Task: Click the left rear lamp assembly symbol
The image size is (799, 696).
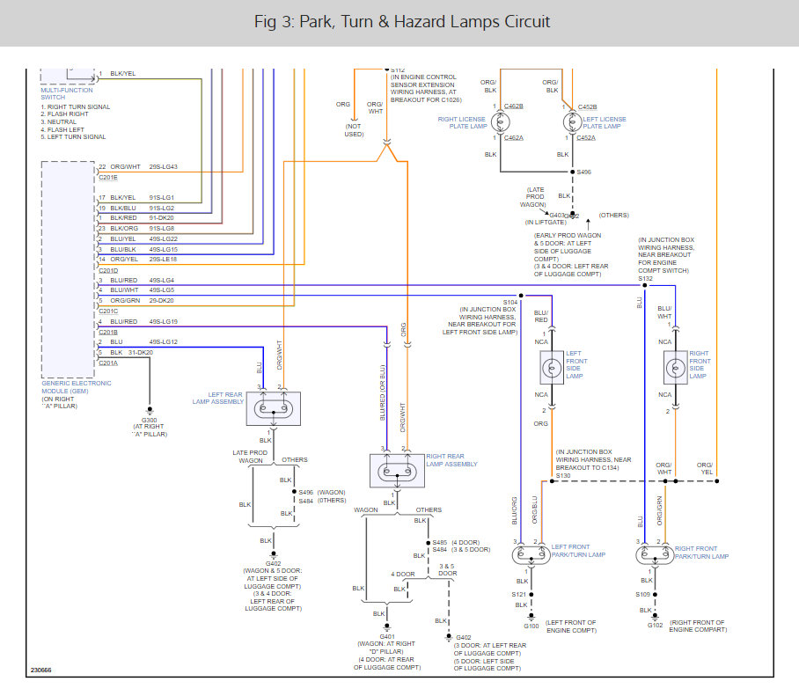Action: tap(274, 408)
